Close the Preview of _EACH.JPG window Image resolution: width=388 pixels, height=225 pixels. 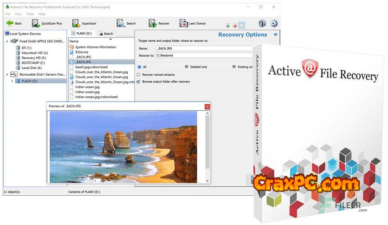click(x=207, y=106)
